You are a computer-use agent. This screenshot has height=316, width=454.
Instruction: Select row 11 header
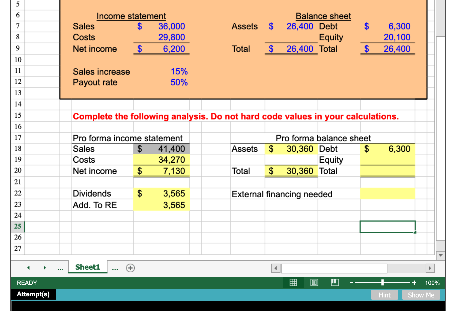18,71
